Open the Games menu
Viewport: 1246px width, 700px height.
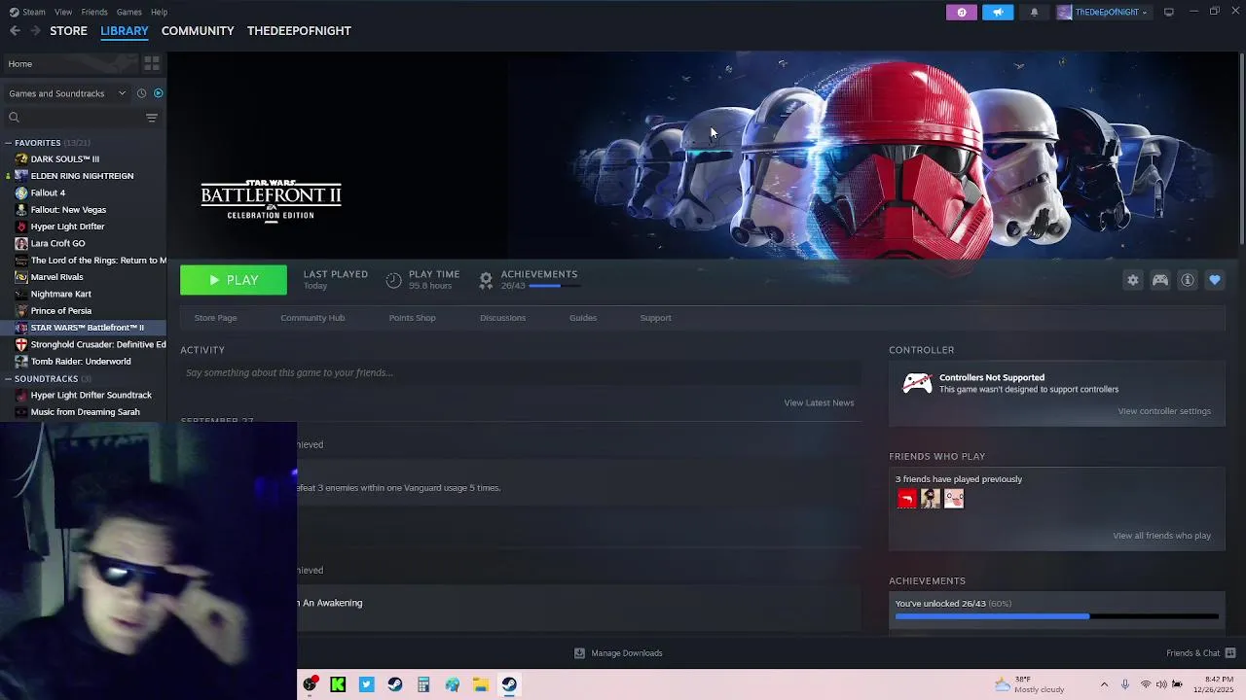128,12
